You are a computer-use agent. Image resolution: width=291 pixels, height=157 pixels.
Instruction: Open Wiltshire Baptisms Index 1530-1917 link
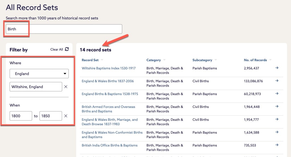point(109,68)
